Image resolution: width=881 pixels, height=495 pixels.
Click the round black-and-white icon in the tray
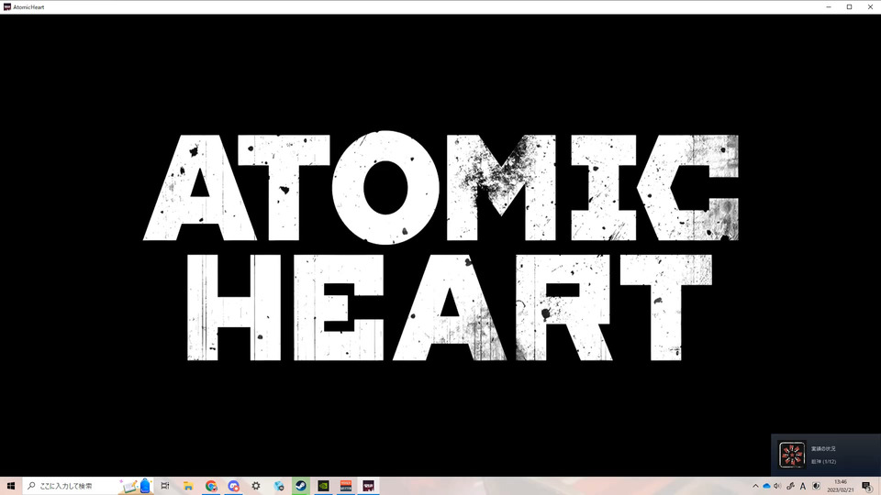pyautogui.click(x=816, y=486)
